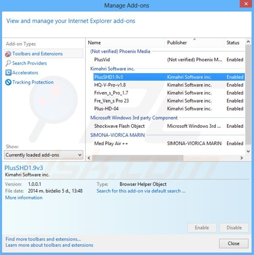Click the Accelerators arrow icon
The width and height of the screenshot is (254, 255).
pyautogui.click(x=8, y=73)
